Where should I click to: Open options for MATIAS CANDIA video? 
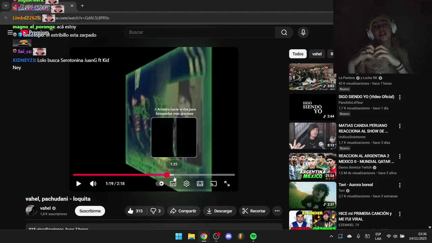(400, 126)
